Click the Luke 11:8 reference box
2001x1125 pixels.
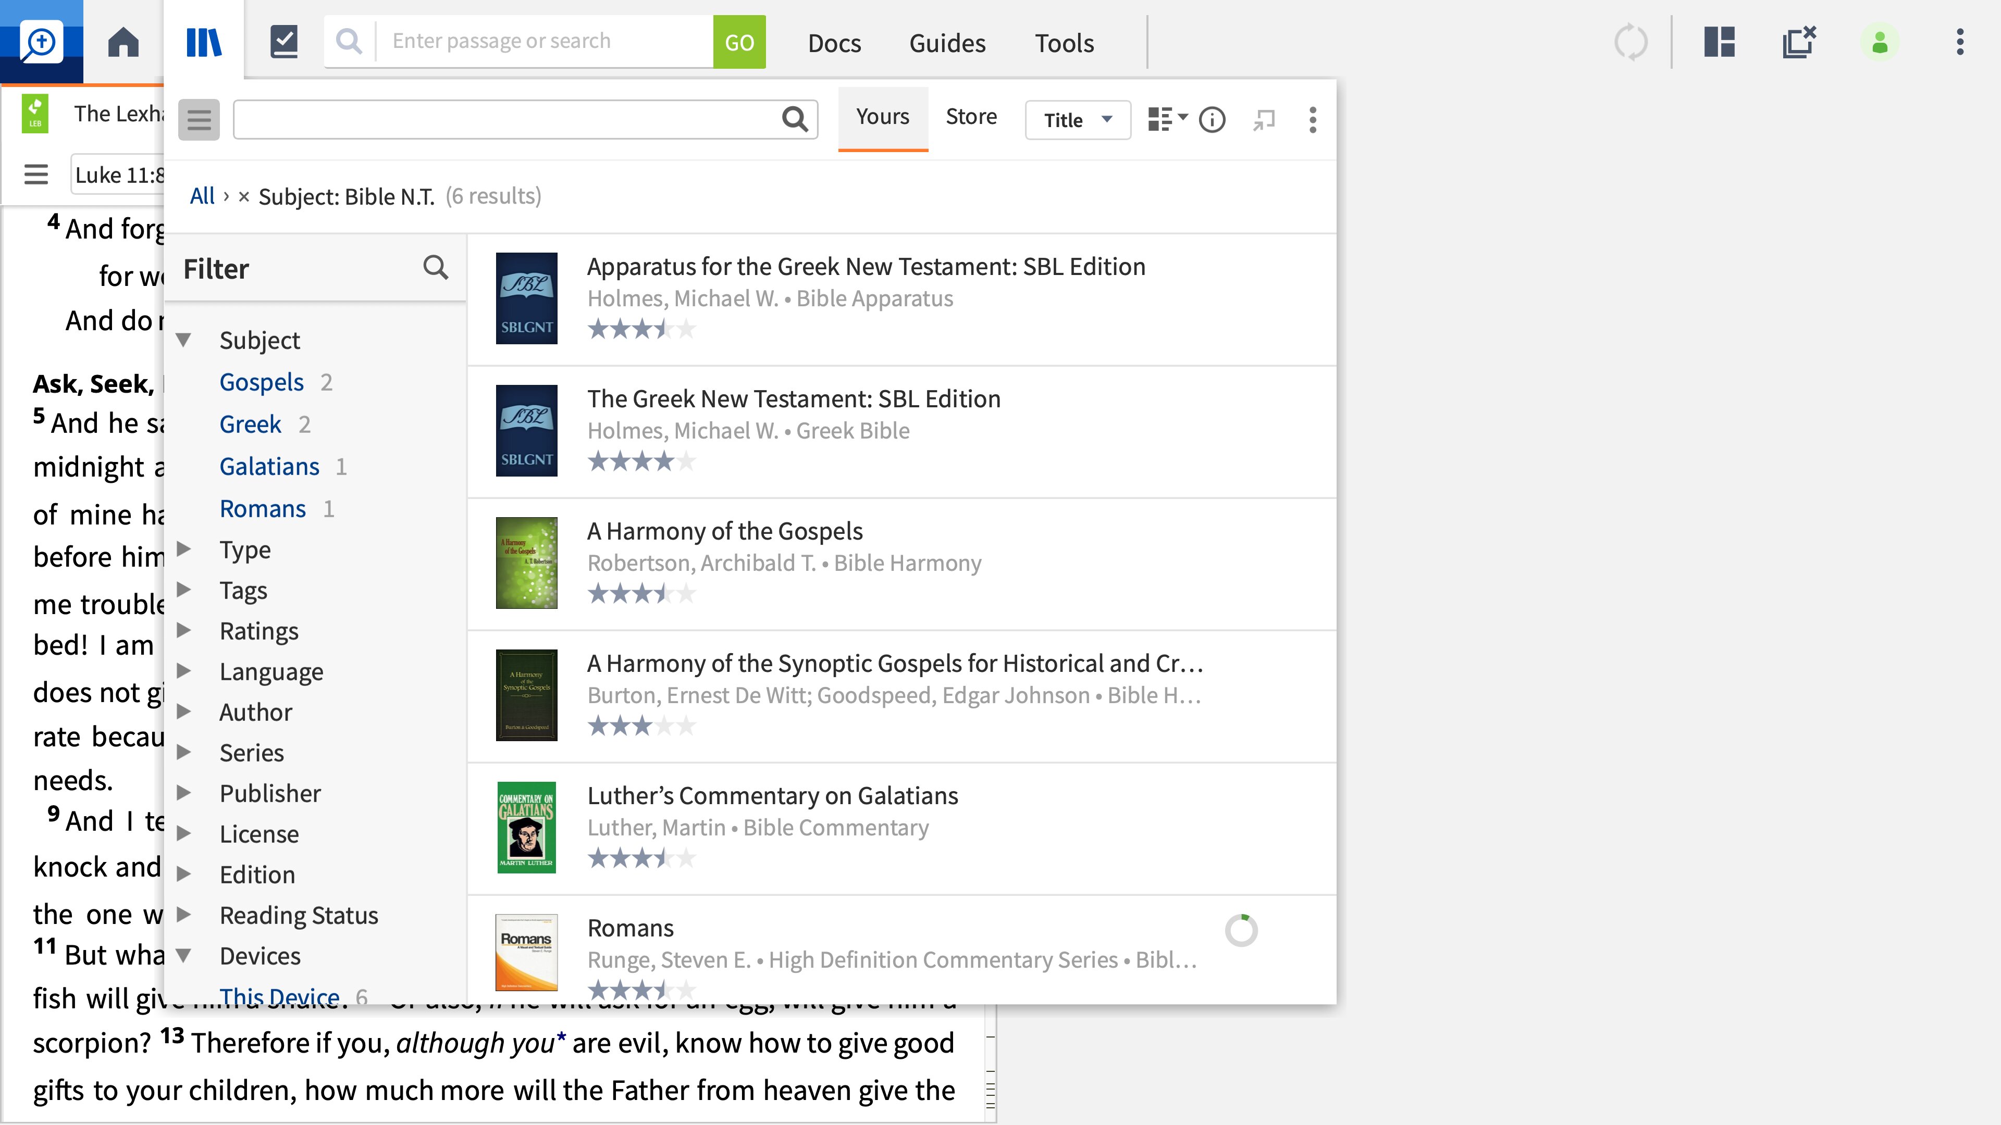[x=119, y=174]
